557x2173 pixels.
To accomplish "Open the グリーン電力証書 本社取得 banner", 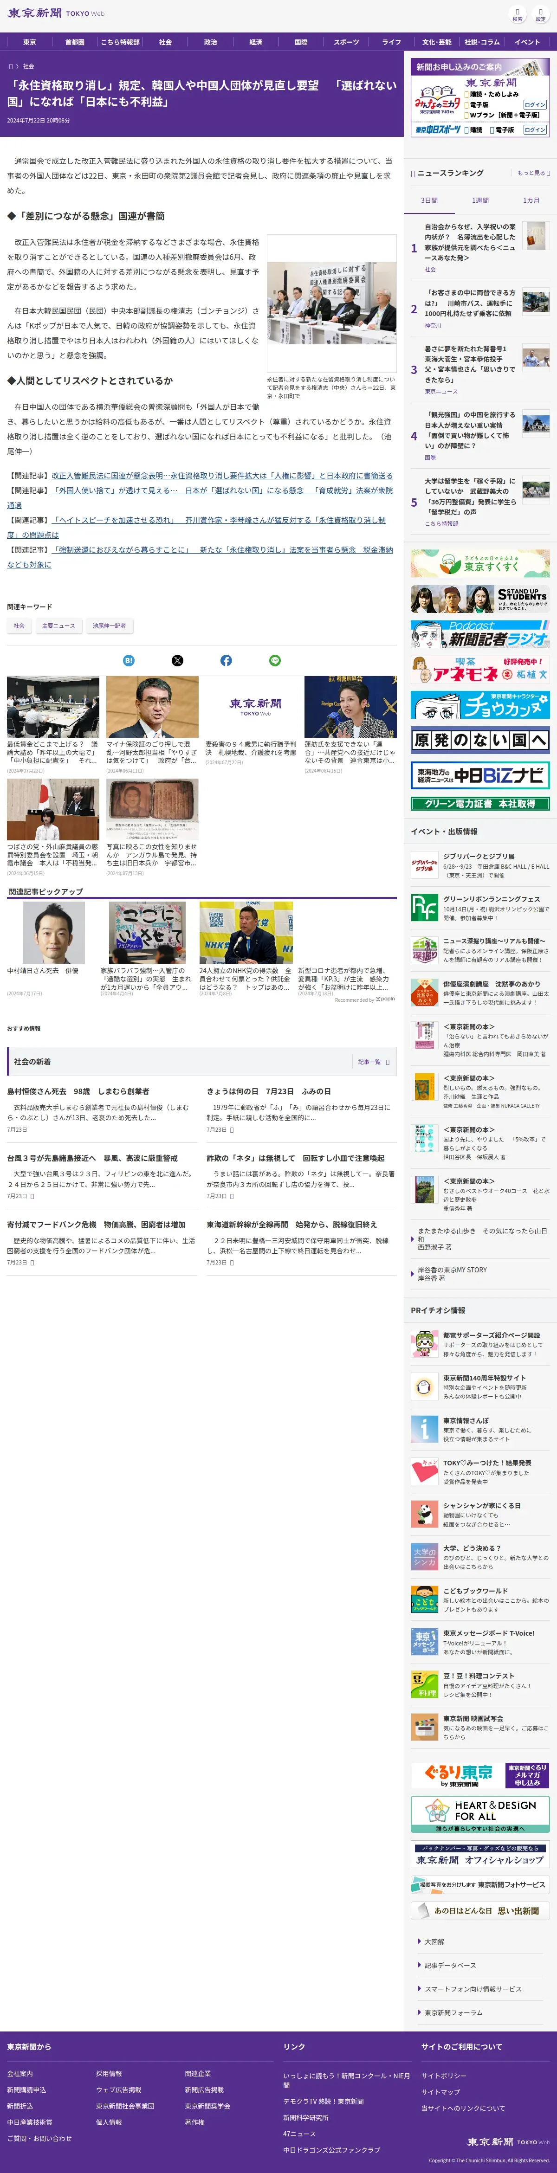I will click(x=480, y=804).
